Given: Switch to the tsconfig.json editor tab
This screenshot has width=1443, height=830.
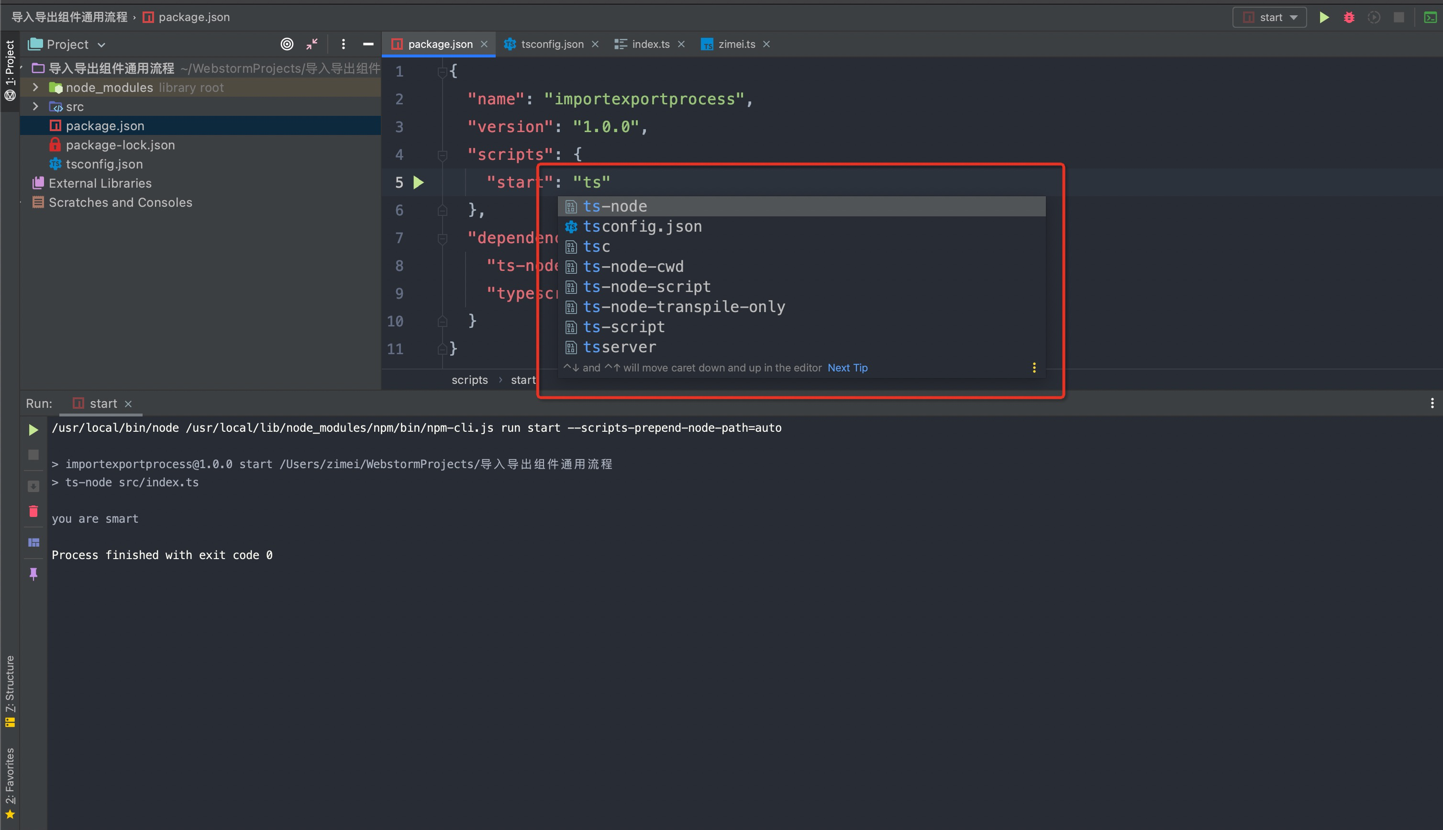Looking at the screenshot, I should click(552, 44).
